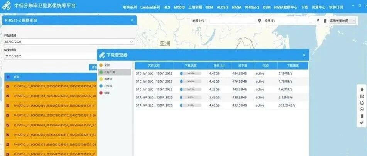Show 等待中 downloads list
The height and width of the screenshot is (156, 367).
(x=108, y=79)
